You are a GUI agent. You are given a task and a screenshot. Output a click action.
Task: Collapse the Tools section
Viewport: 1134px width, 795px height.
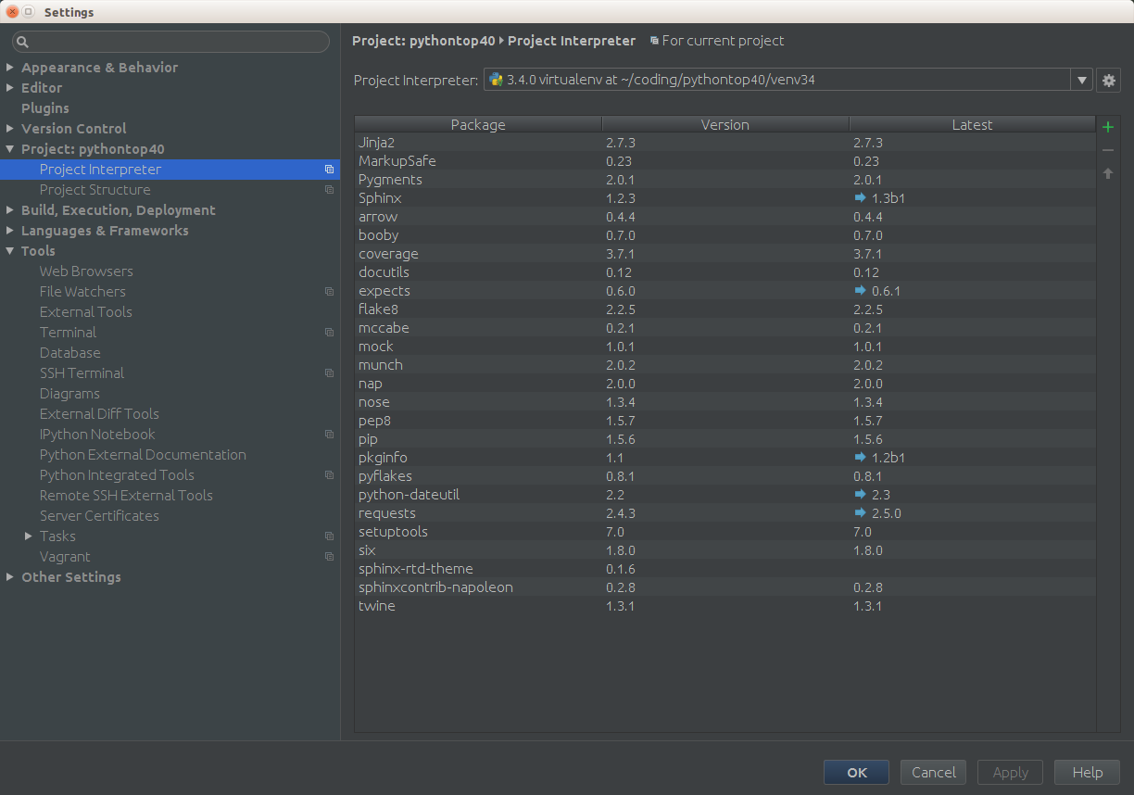[9, 250]
